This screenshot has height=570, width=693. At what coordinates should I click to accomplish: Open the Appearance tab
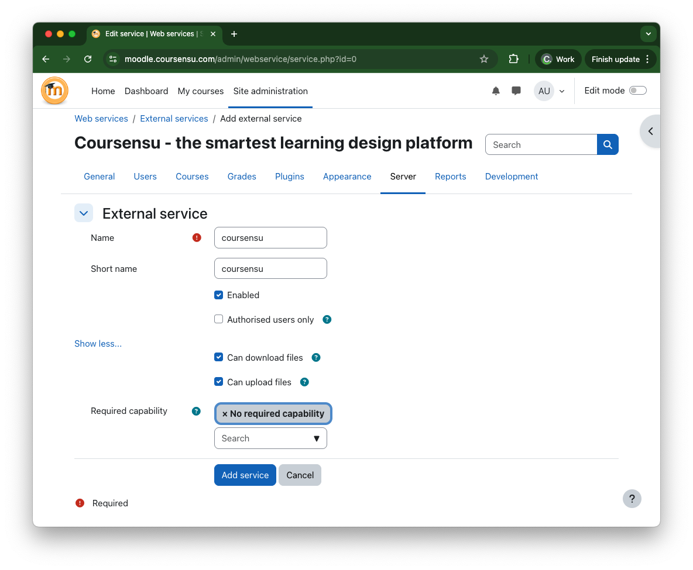click(347, 177)
